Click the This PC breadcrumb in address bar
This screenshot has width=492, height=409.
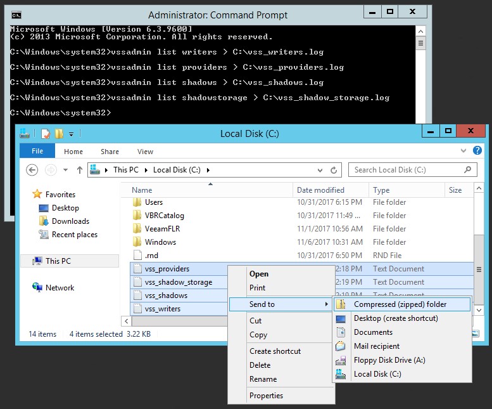[x=126, y=170]
